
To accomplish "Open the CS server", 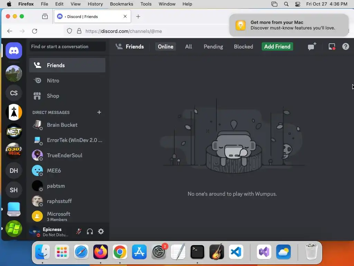I will pos(14,93).
